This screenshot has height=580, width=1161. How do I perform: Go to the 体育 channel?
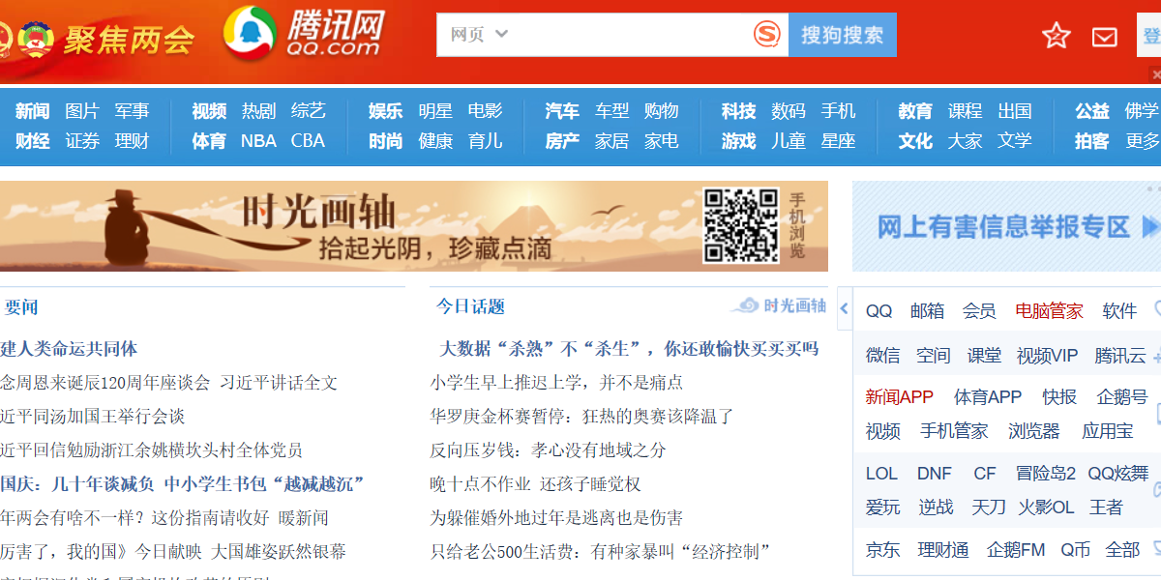[208, 141]
